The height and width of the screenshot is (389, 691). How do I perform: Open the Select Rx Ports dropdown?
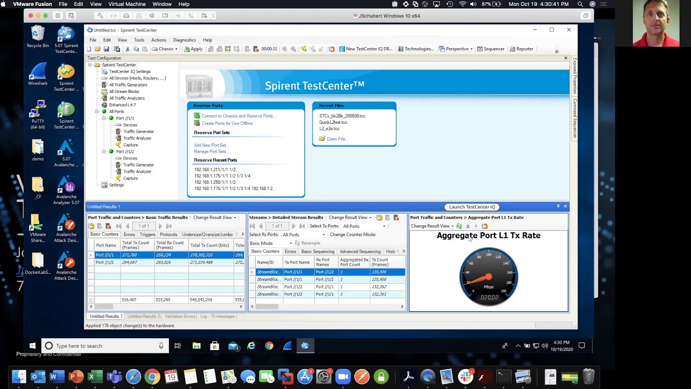(304, 234)
